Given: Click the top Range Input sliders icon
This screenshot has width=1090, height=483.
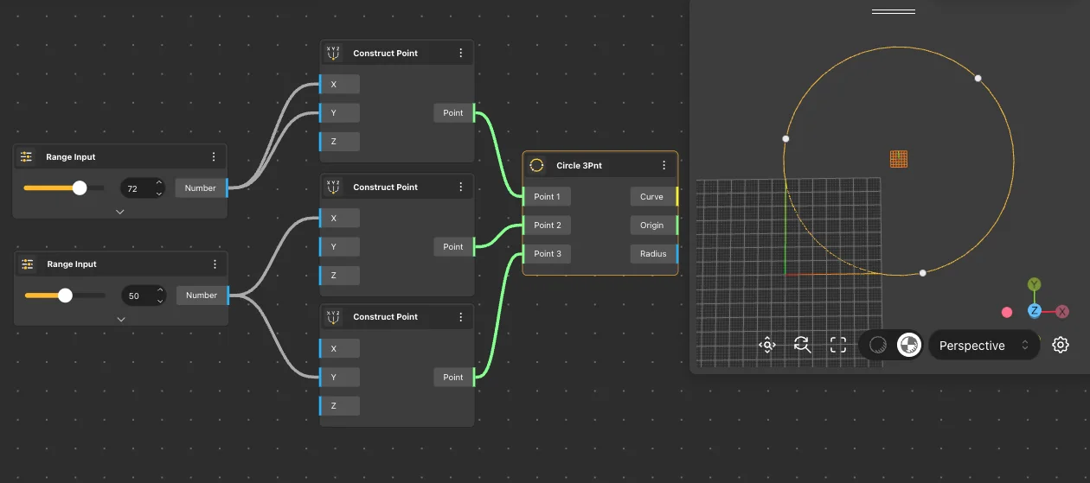Looking at the screenshot, I should (27, 157).
